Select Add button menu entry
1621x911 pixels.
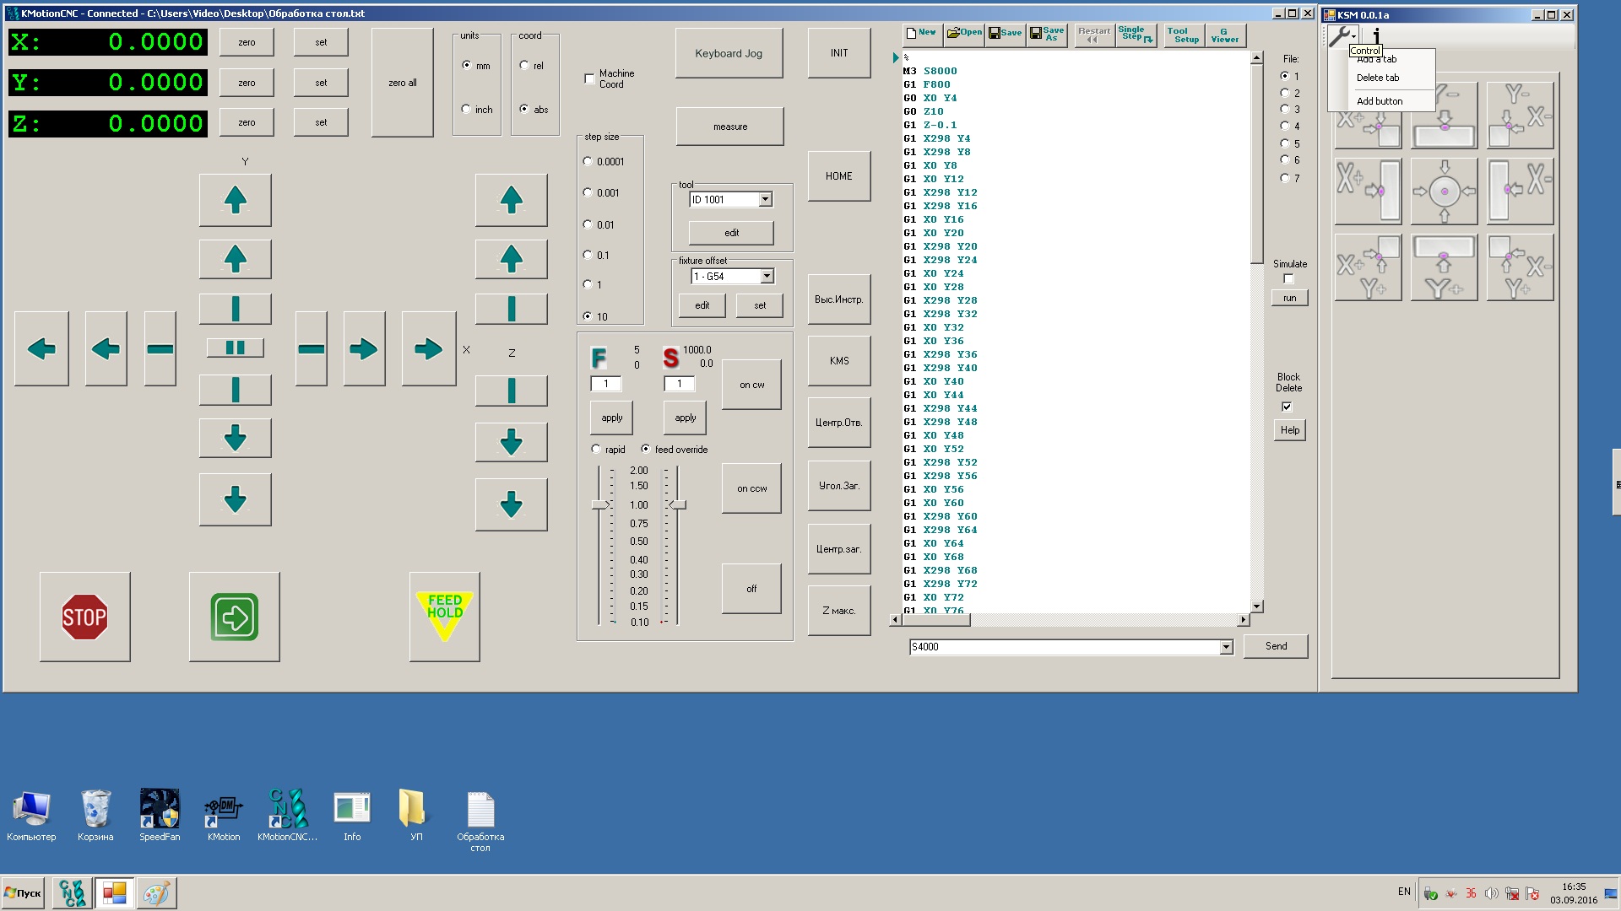pyautogui.click(x=1379, y=101)
